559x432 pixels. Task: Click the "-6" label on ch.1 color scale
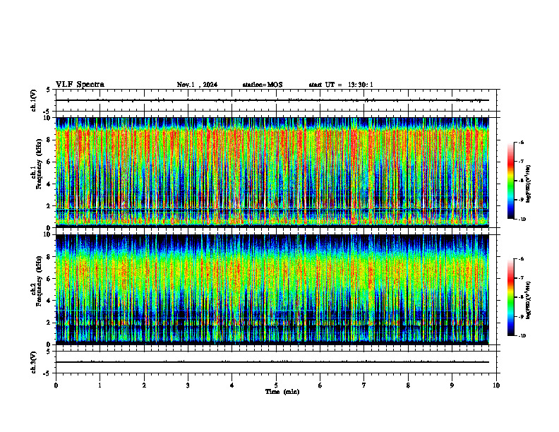point(521,142)
